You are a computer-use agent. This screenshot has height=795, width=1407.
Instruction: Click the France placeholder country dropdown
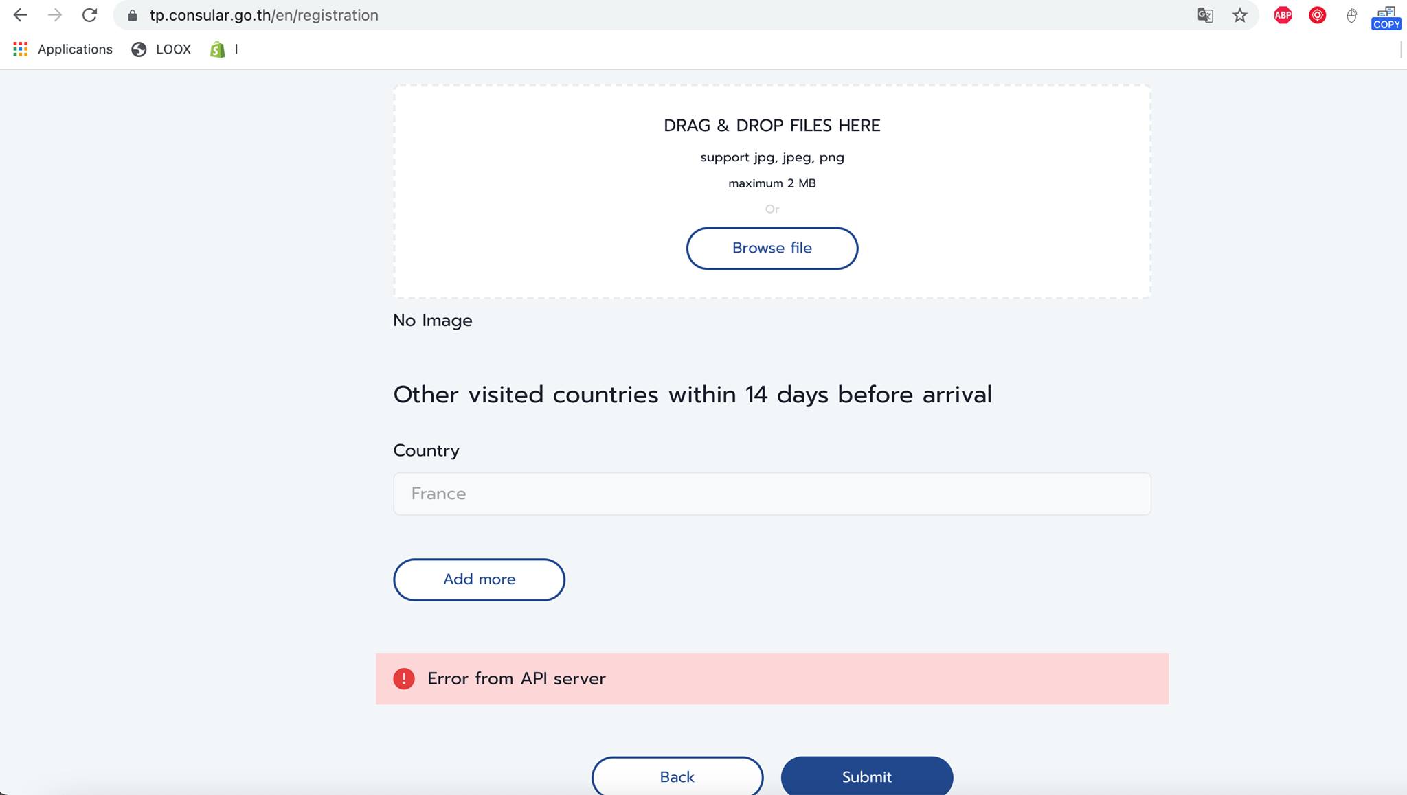coord(771,493)
